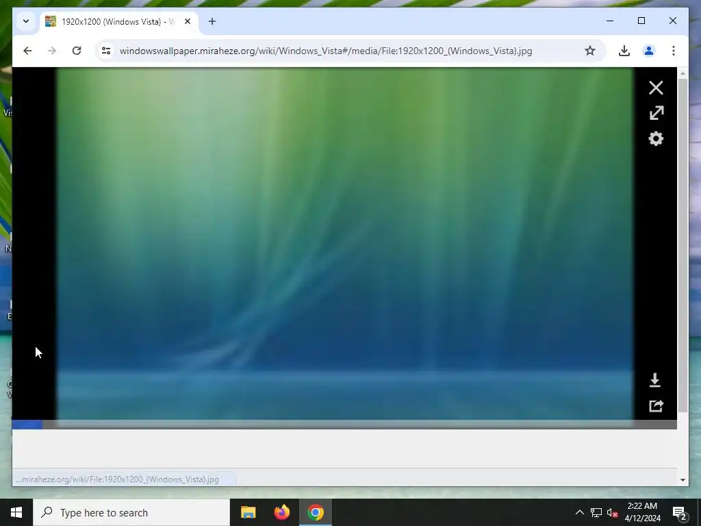Minimize the Chrome window
Image resolution: width=701 pixels, height=526 pixels.
(610, 21)
